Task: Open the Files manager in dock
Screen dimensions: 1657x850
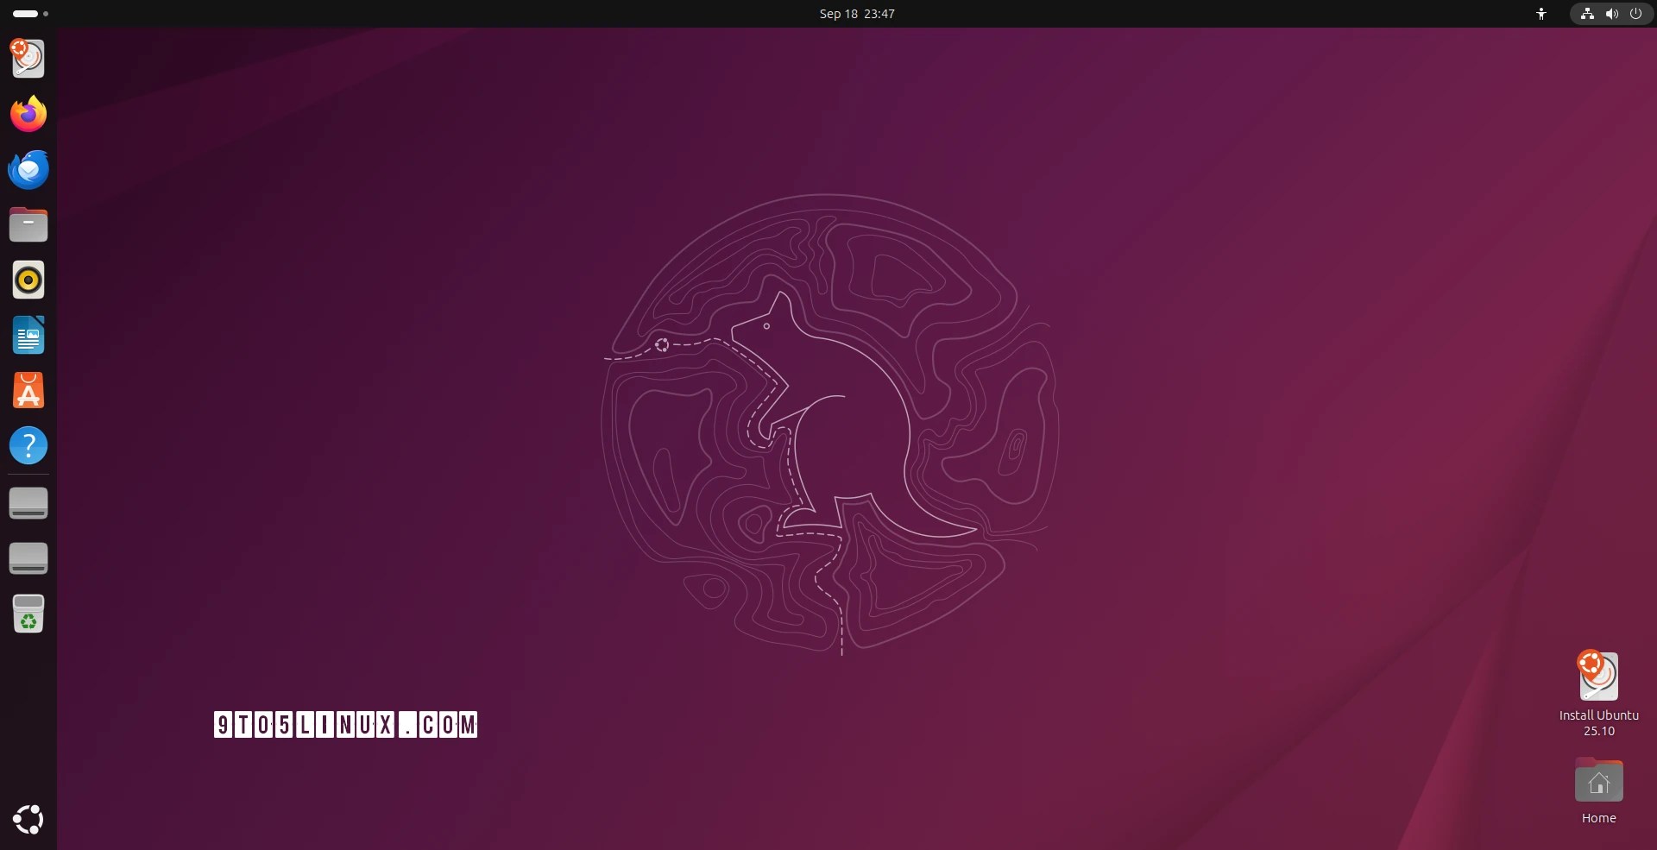Action: tap(28, 224)
